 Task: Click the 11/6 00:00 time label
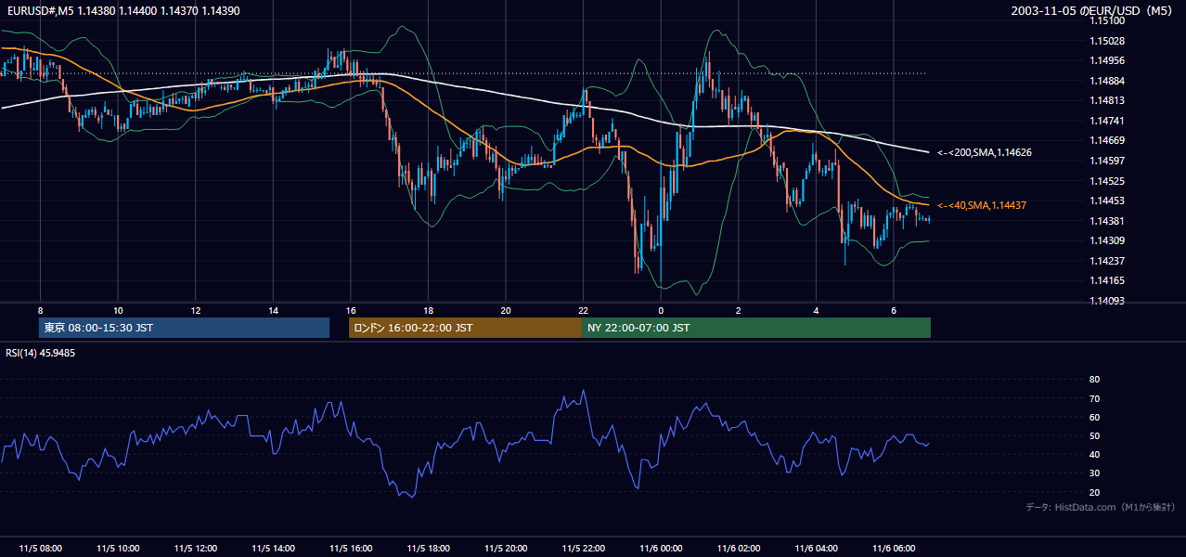click(661, 549)
